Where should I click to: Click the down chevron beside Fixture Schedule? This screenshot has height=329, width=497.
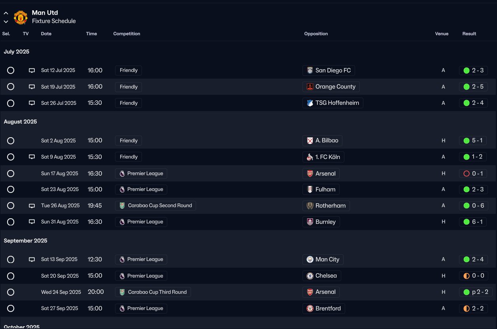coord(6,22)
